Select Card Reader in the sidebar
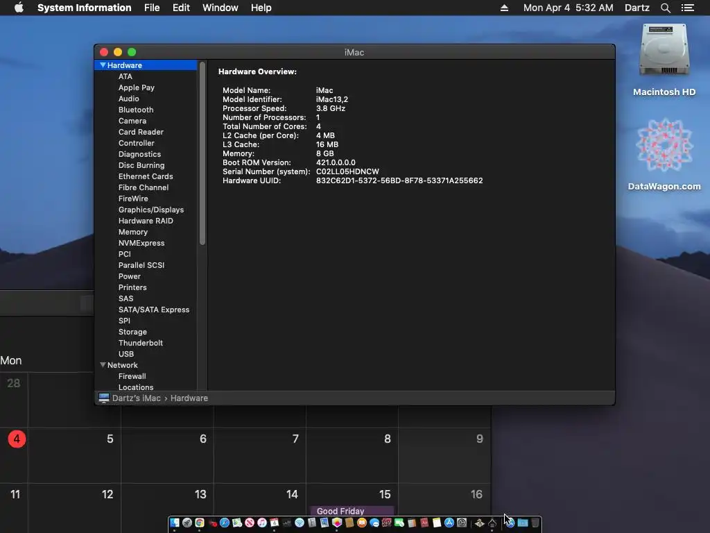Image resolution: width=710 pixels, height=533 pixels. tap(141, 132)
